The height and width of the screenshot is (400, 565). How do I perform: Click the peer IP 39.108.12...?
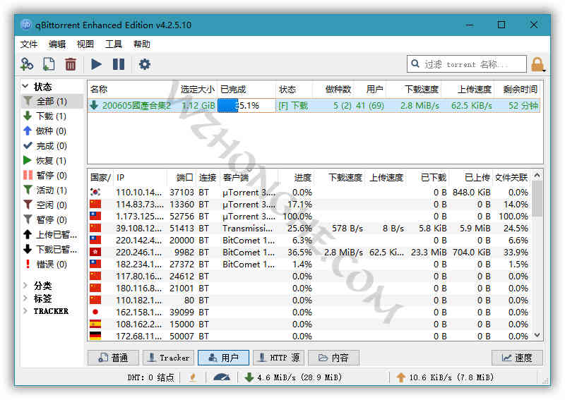tap(139, 229)
